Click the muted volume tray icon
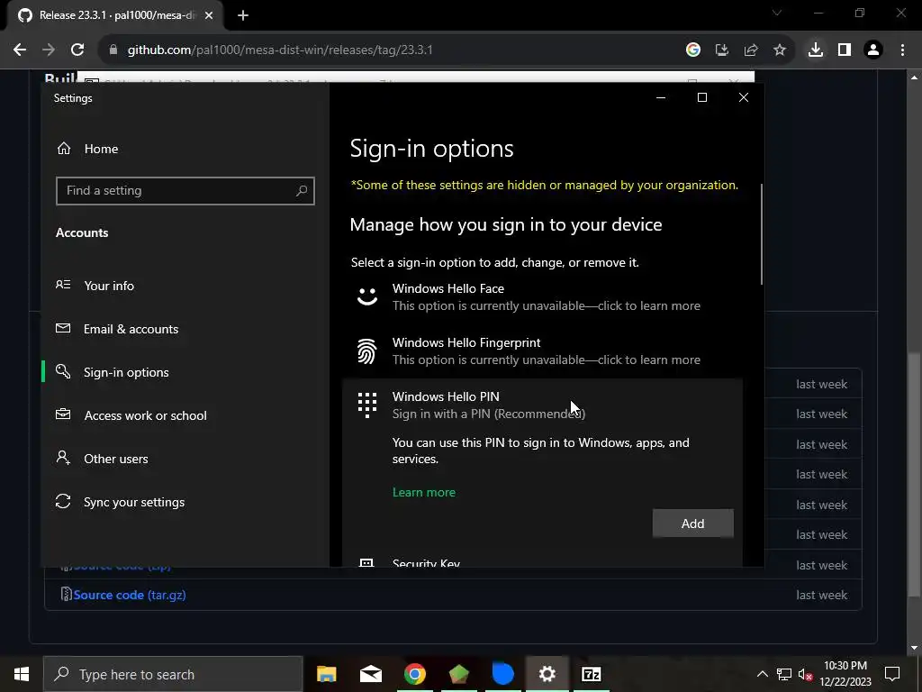 coord(805,674)
